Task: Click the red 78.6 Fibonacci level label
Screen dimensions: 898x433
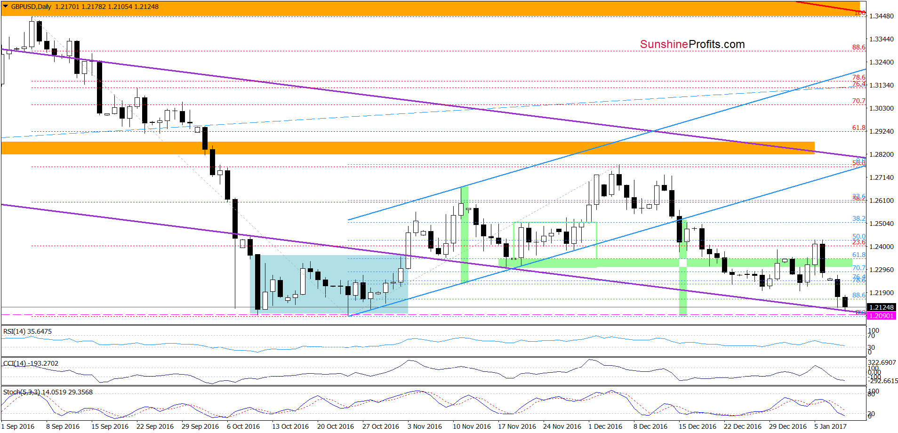Action: click(x=859, y=77)
